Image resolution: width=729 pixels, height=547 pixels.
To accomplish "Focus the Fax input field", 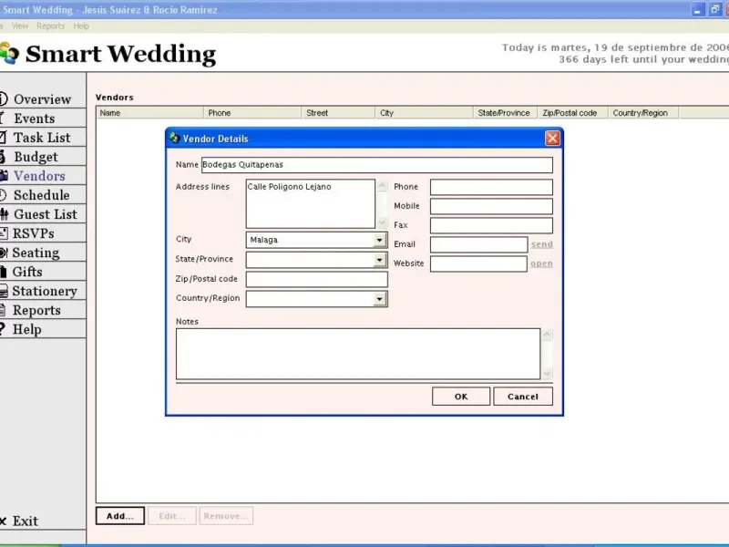I will 491,225.
